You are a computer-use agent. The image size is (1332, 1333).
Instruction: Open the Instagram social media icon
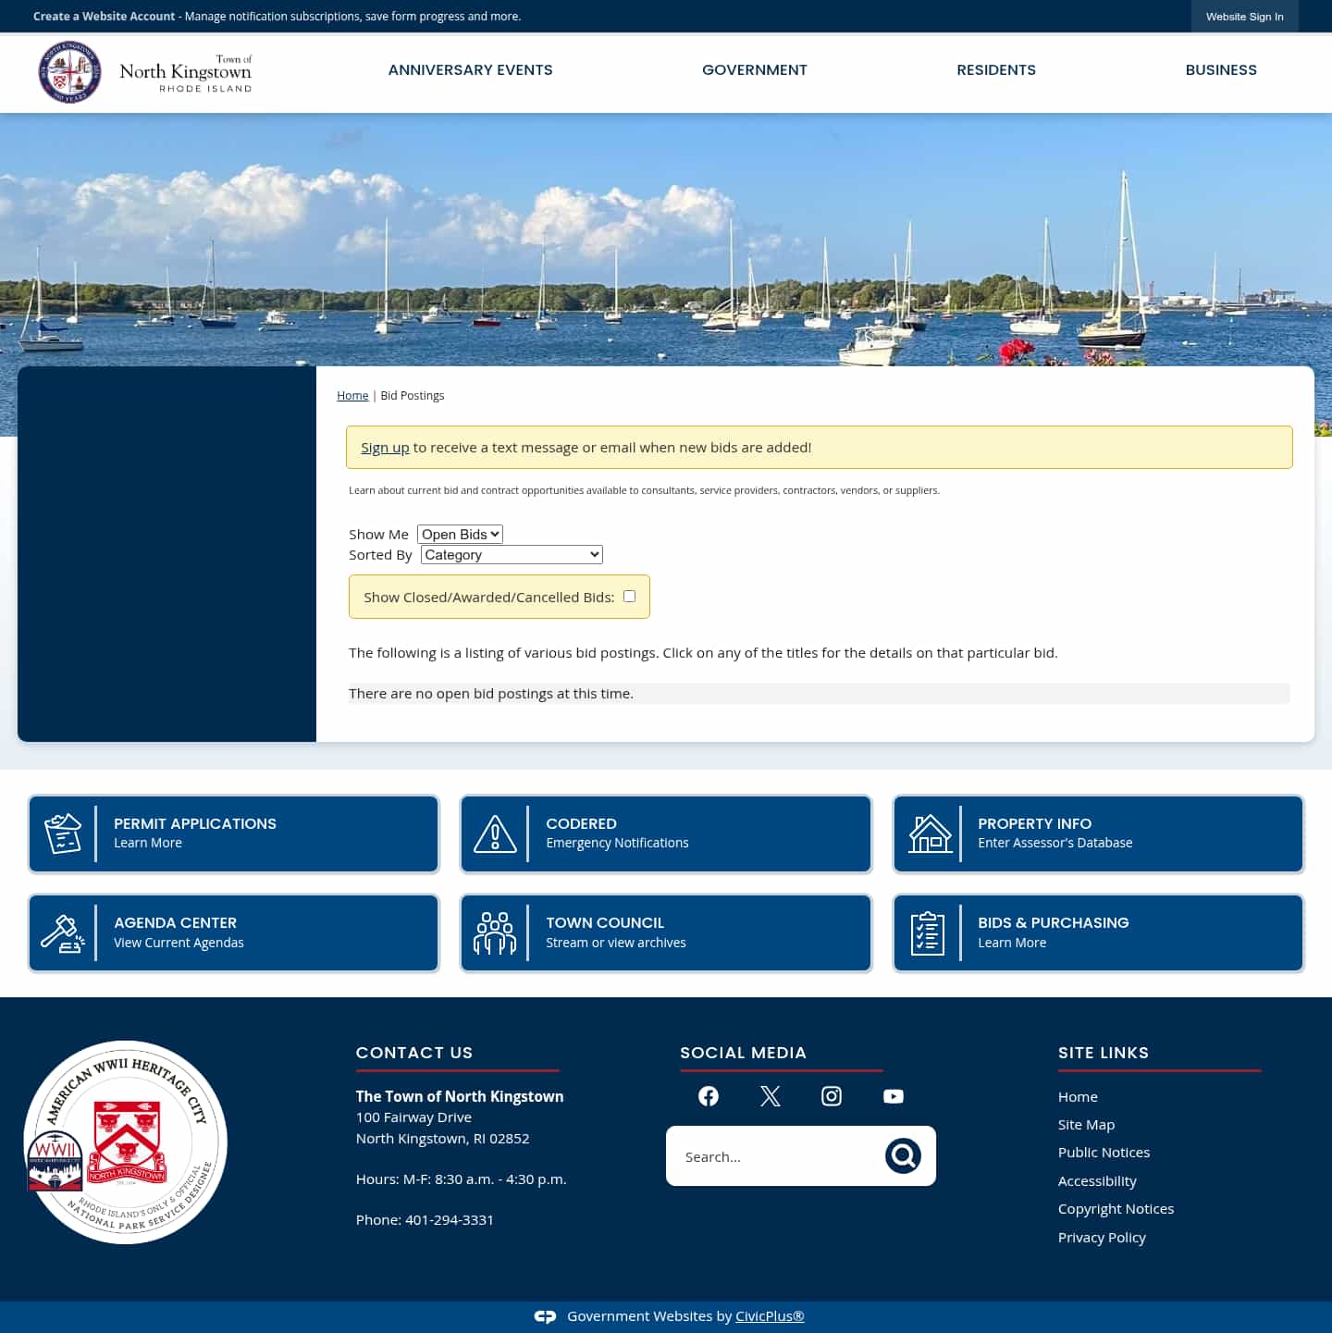[831, 1096]
